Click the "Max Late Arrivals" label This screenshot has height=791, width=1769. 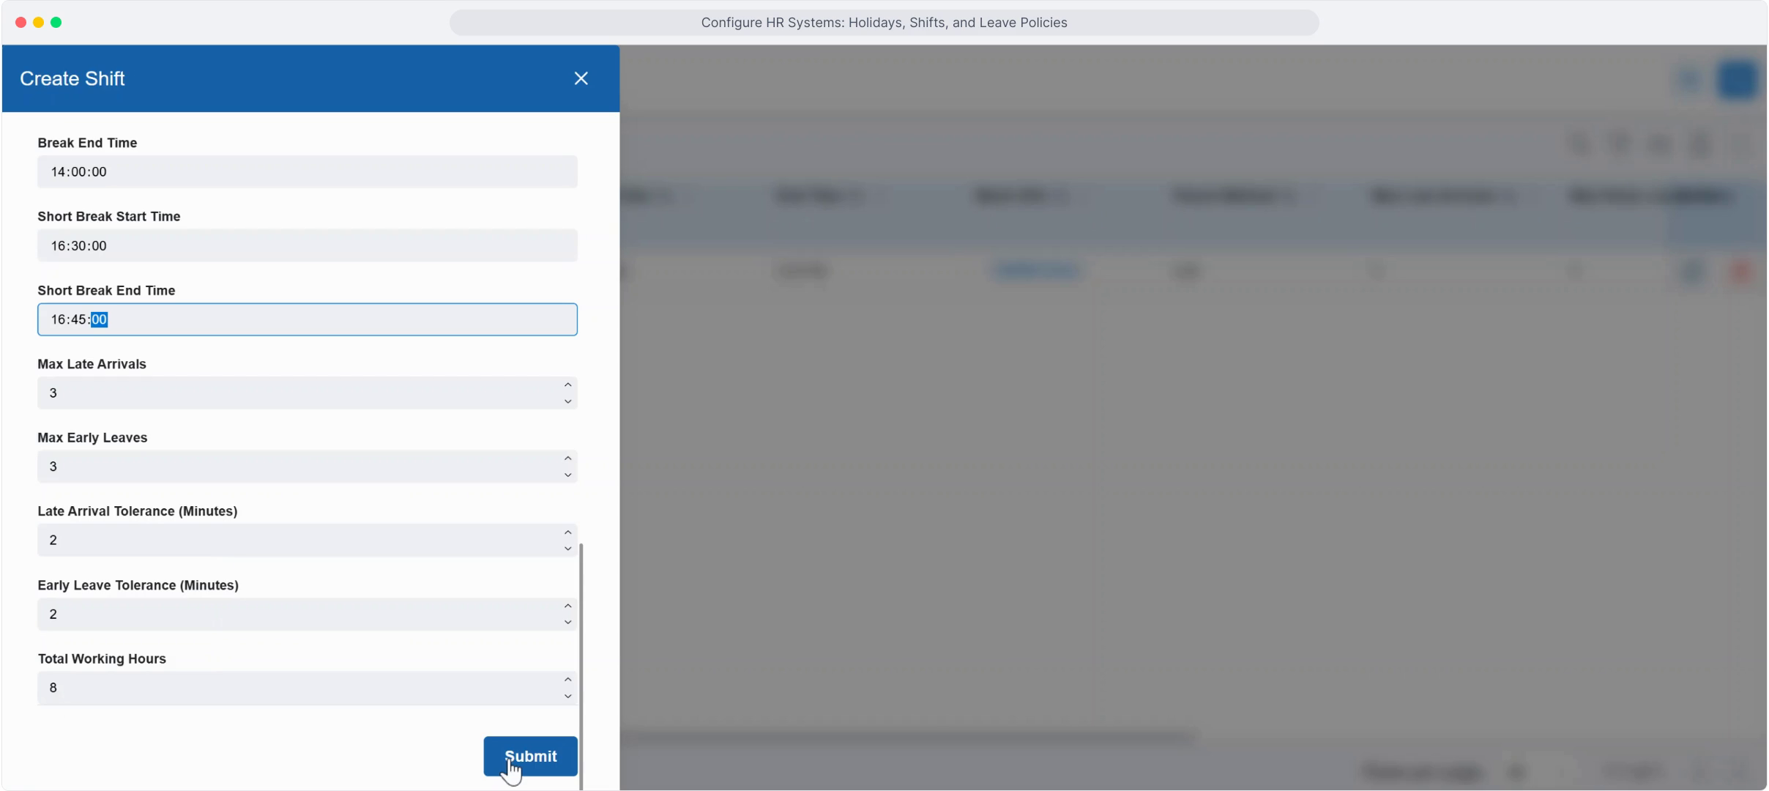click(x=92, y=364)
